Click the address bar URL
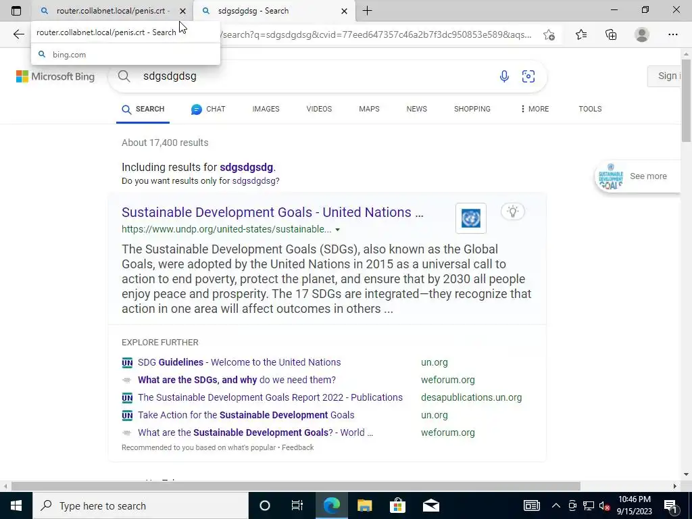 click(376, 34)
